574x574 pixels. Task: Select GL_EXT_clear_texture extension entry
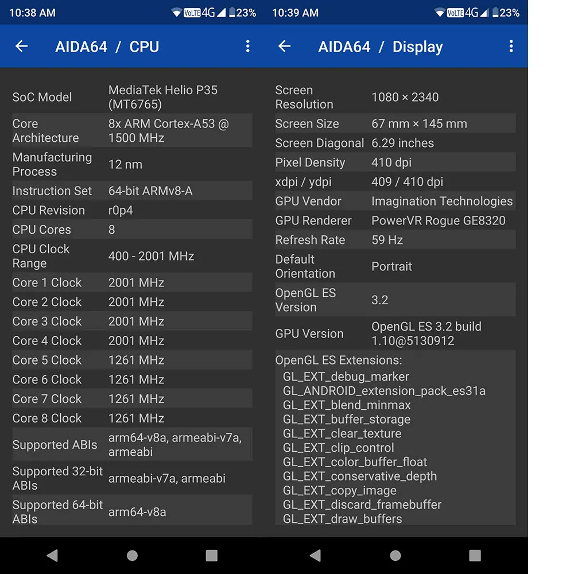pyautogui.click(x=342, y=433)
